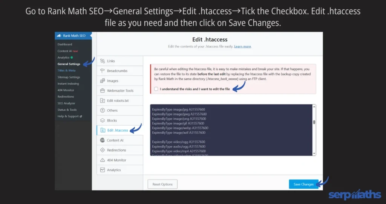Switch to the Breadcrumbs settings tab
Image resolution: width=386 pixels, height=204 pixels.
point(120,71)
